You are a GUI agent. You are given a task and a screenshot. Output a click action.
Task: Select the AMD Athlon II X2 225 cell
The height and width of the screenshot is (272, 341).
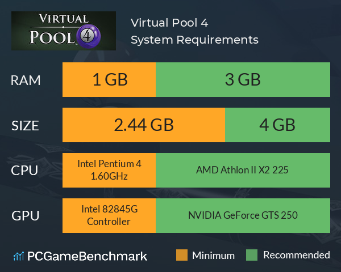[x=243, y=170]
